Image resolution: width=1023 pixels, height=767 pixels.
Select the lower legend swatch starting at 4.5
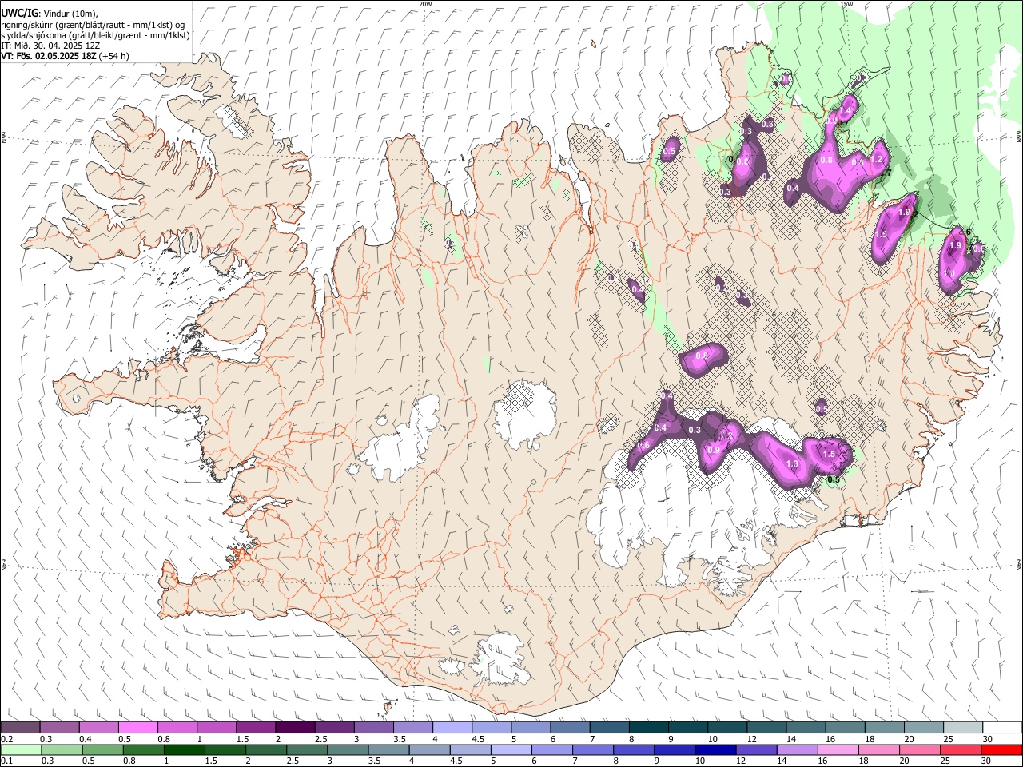point(469,750)
